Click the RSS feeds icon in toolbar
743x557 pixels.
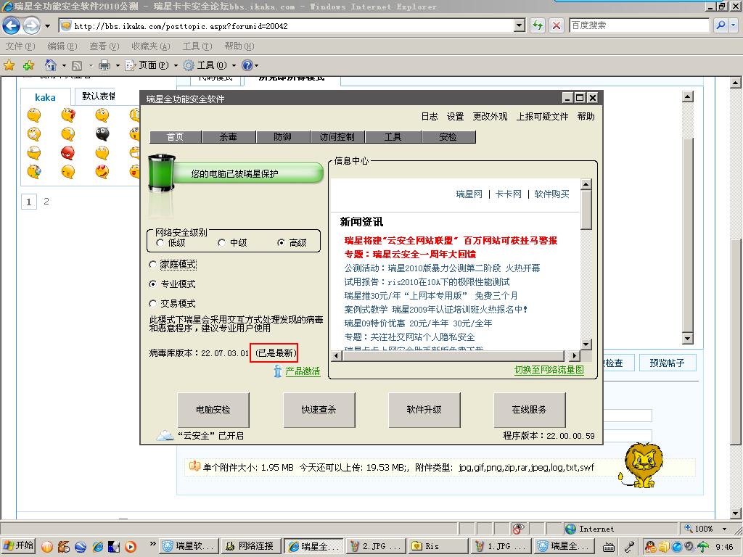click(77, 65)
